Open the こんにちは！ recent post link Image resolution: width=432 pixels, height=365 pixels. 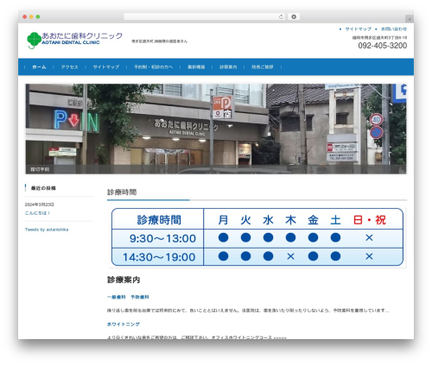point(37,213)
